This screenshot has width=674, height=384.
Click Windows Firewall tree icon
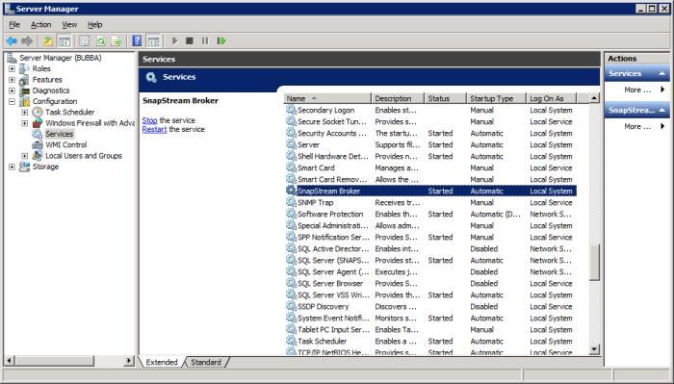[x=38, y=123]
